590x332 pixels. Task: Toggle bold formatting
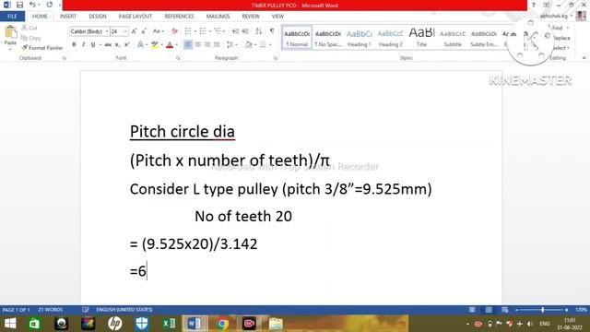[x=74, y=45]
